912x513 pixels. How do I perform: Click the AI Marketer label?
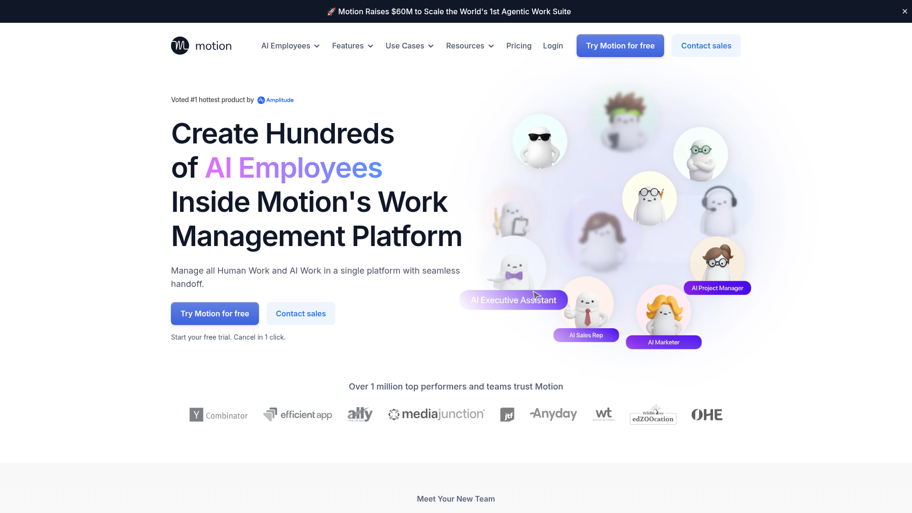point(664,342)
